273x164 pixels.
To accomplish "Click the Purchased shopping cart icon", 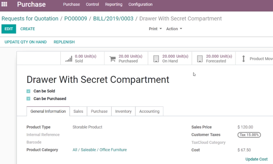I will pyautogui.click(x=113, y=59).
